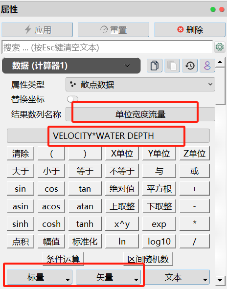227x289 pixels.
Task: Click the copy icon next to data selector
Action: coord(155,66)
